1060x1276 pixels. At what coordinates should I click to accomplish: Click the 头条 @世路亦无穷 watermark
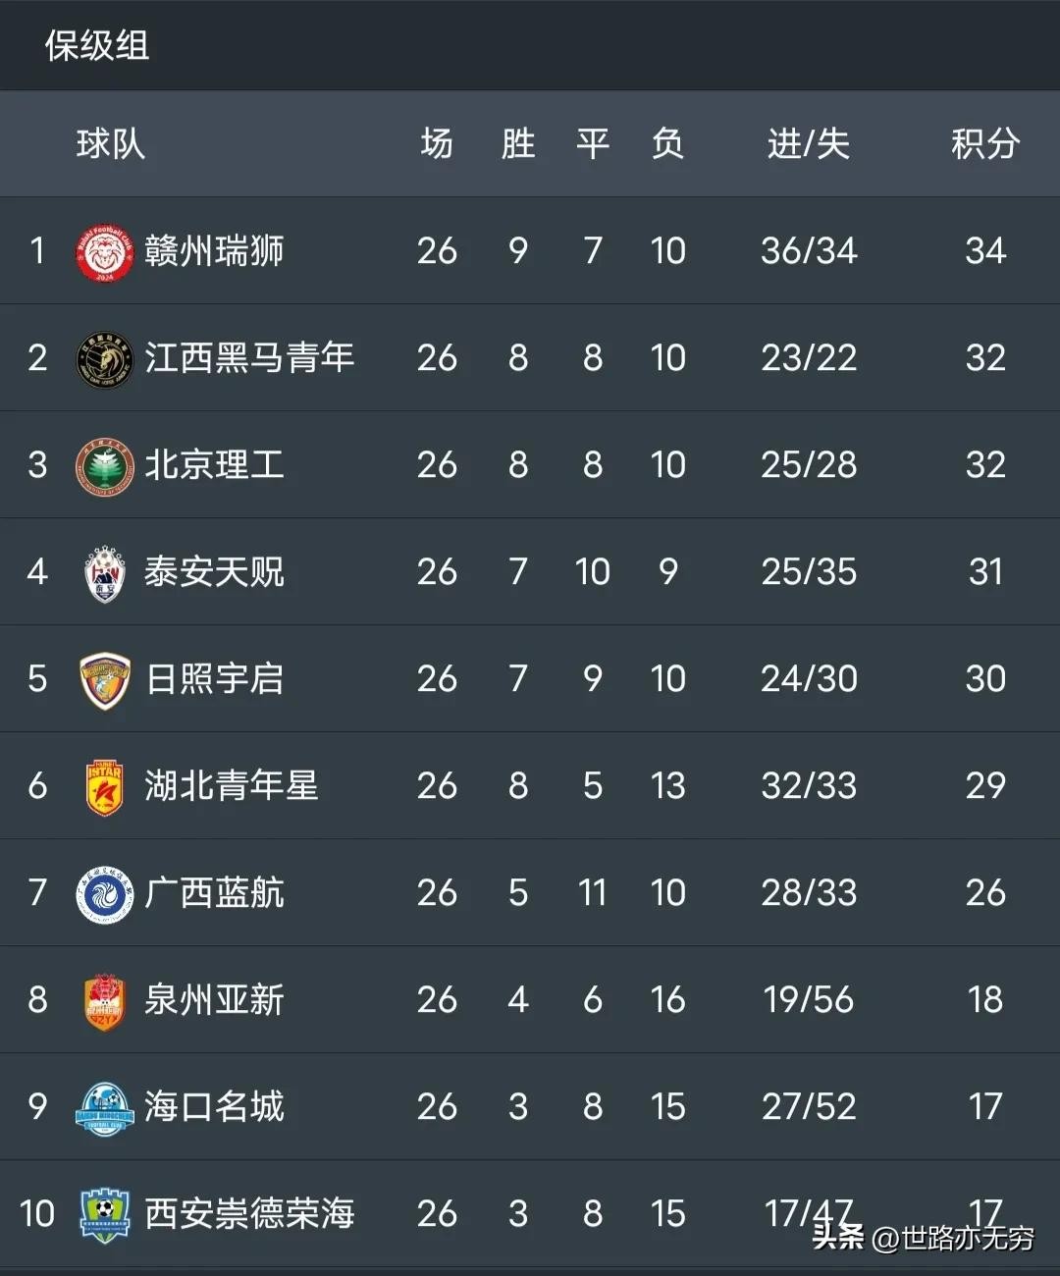pos(923,1238)
